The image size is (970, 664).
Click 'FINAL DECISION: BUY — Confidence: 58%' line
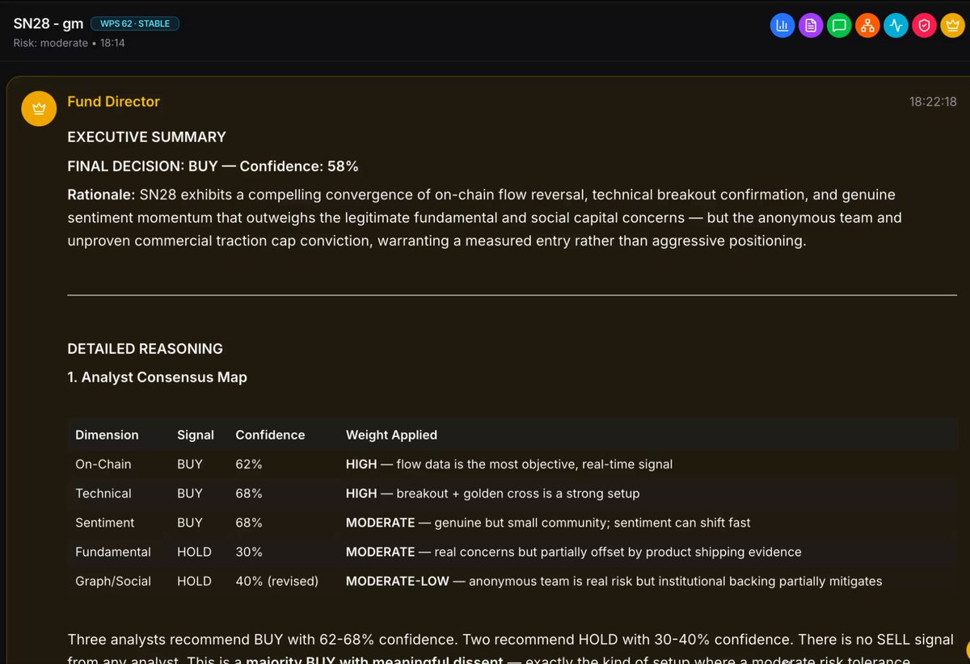coord(213,166)
